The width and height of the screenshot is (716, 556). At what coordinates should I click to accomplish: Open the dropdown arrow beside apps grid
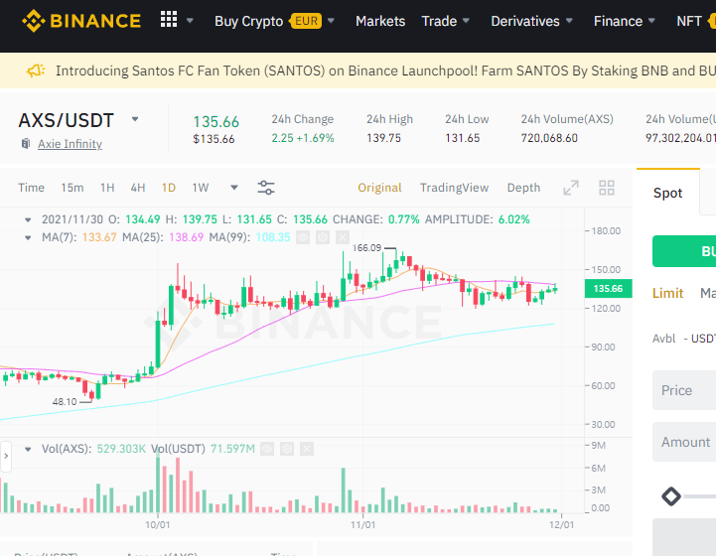tap(190, 21)
